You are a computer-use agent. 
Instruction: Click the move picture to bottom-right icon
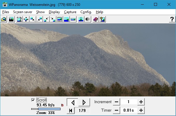tap(53, 19)
